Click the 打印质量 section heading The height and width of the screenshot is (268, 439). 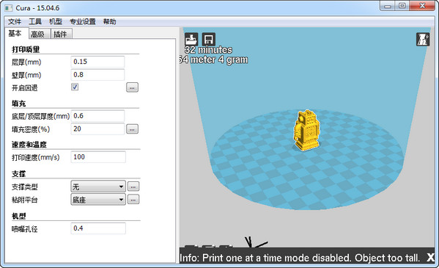pos(26,49)
